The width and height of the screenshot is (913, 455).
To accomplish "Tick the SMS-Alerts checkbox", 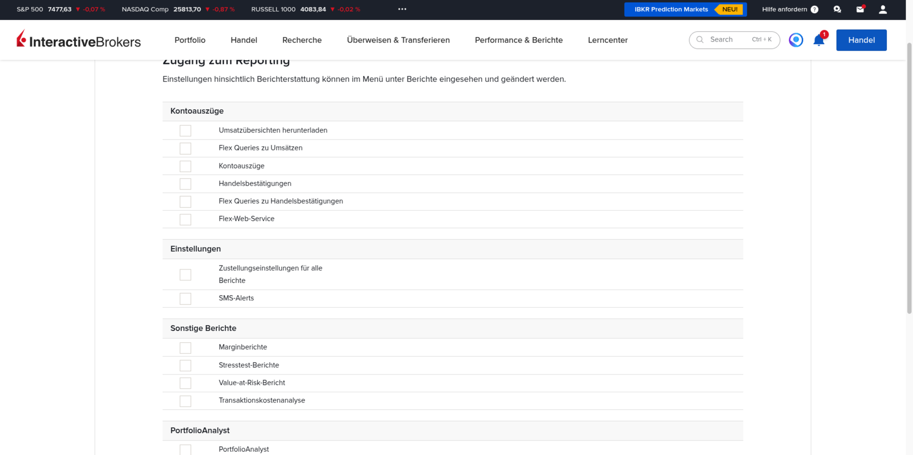I will (x=185, y=299).
